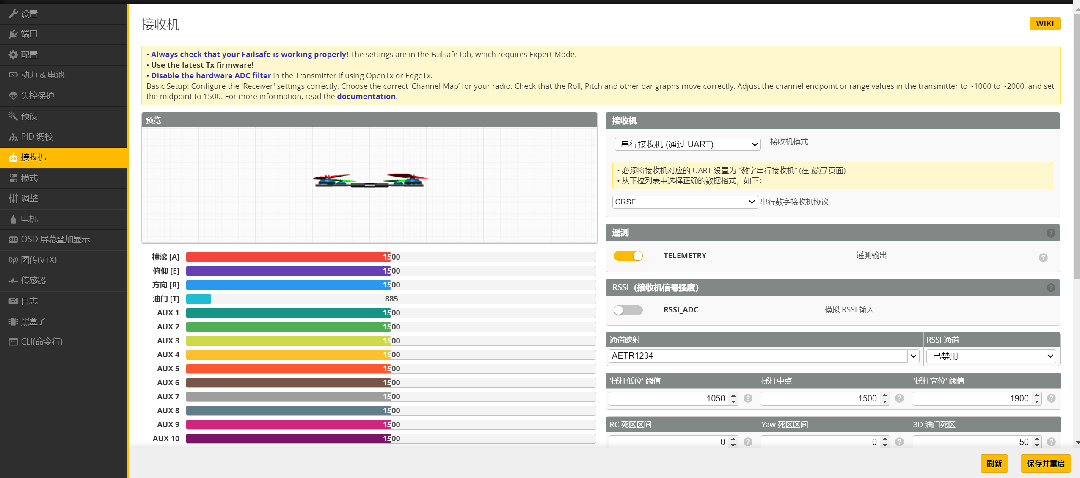The height and width of the screenshot is (478, 1080).
Task: Click the help icon beside TELEMETRY 遥测输出
Action: [1043, 257]
